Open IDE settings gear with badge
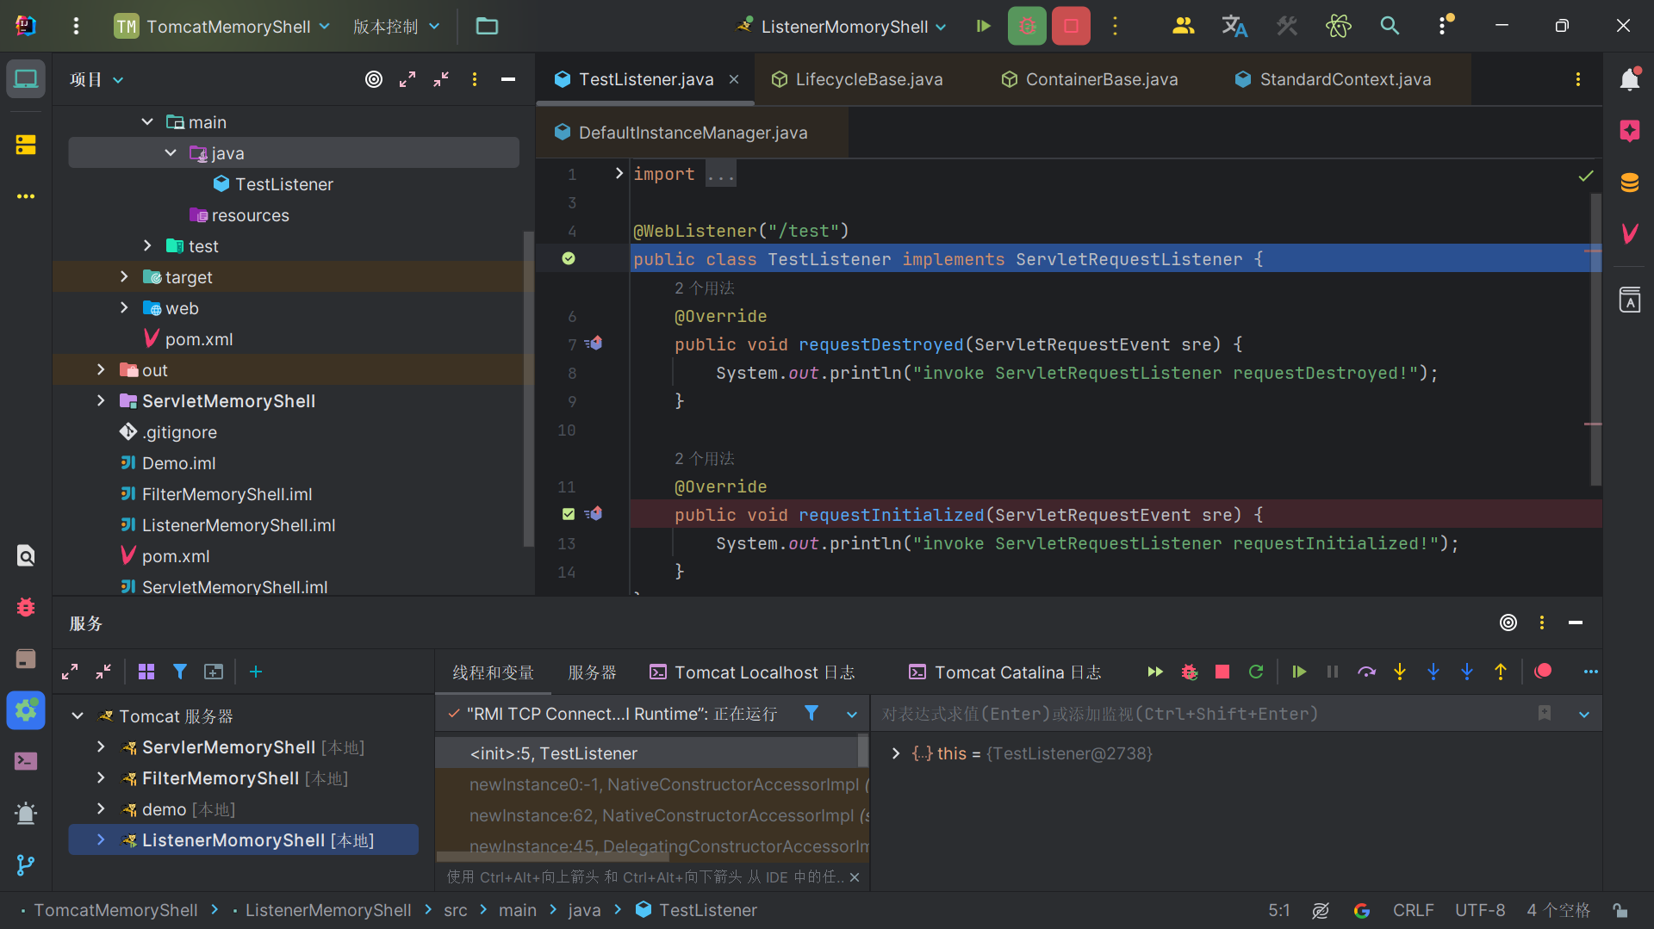The height and width of the screenshot is (929, 1654). coord(1445,25)
